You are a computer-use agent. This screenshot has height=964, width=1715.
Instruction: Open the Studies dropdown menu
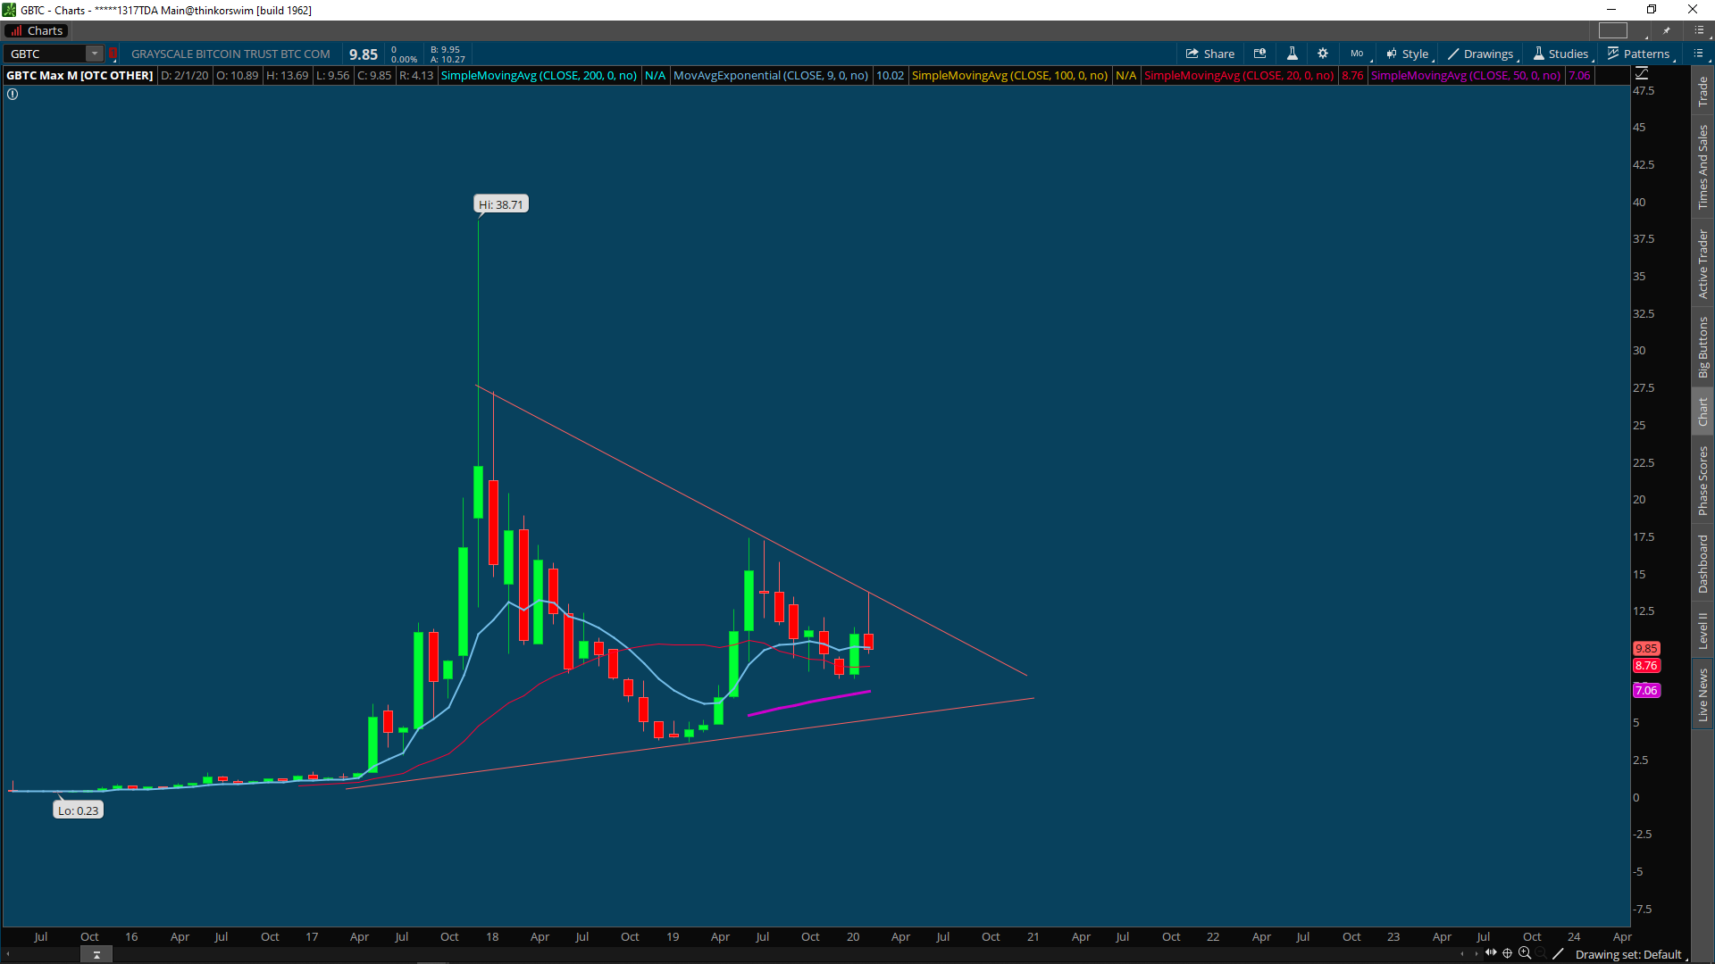1561,54
